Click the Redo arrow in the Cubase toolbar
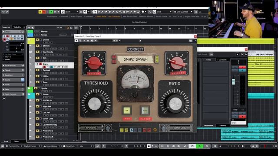Screen dimensions: 278x156 (7, 12)
